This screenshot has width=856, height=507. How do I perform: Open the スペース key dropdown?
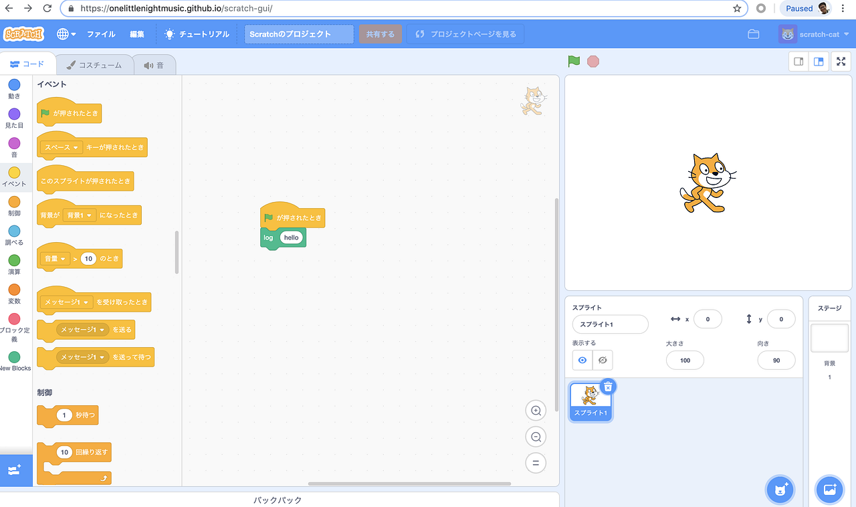click(62, 147)
